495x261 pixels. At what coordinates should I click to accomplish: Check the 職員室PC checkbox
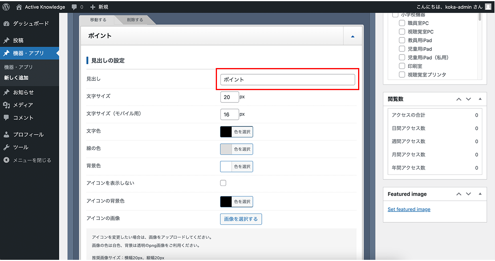402,23
